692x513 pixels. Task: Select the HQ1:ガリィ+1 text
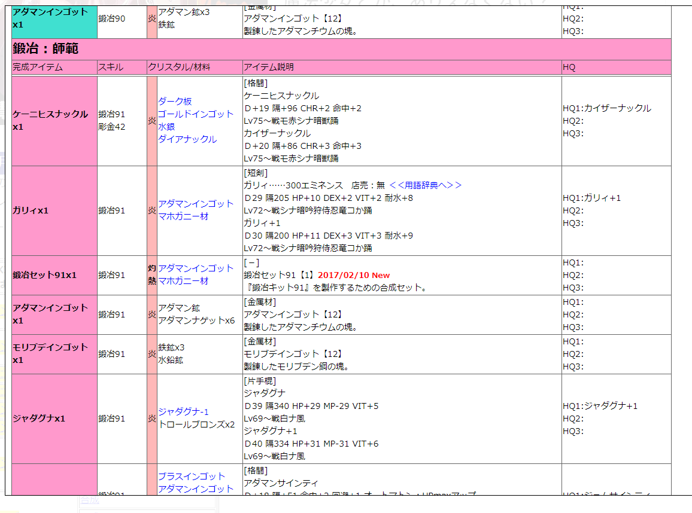coord(592,198)
